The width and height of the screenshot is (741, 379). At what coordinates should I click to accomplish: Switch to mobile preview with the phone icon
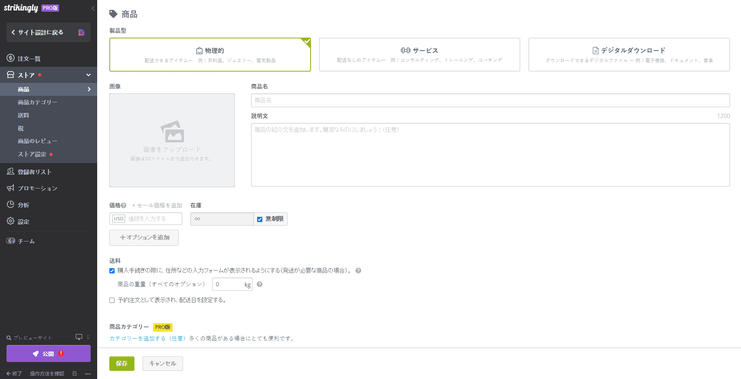(x=87, y=337)
